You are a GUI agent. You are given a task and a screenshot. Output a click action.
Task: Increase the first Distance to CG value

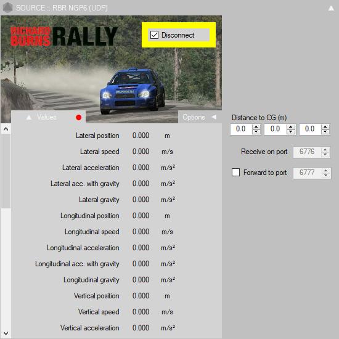pyautogui.click(x=256, y=127)
